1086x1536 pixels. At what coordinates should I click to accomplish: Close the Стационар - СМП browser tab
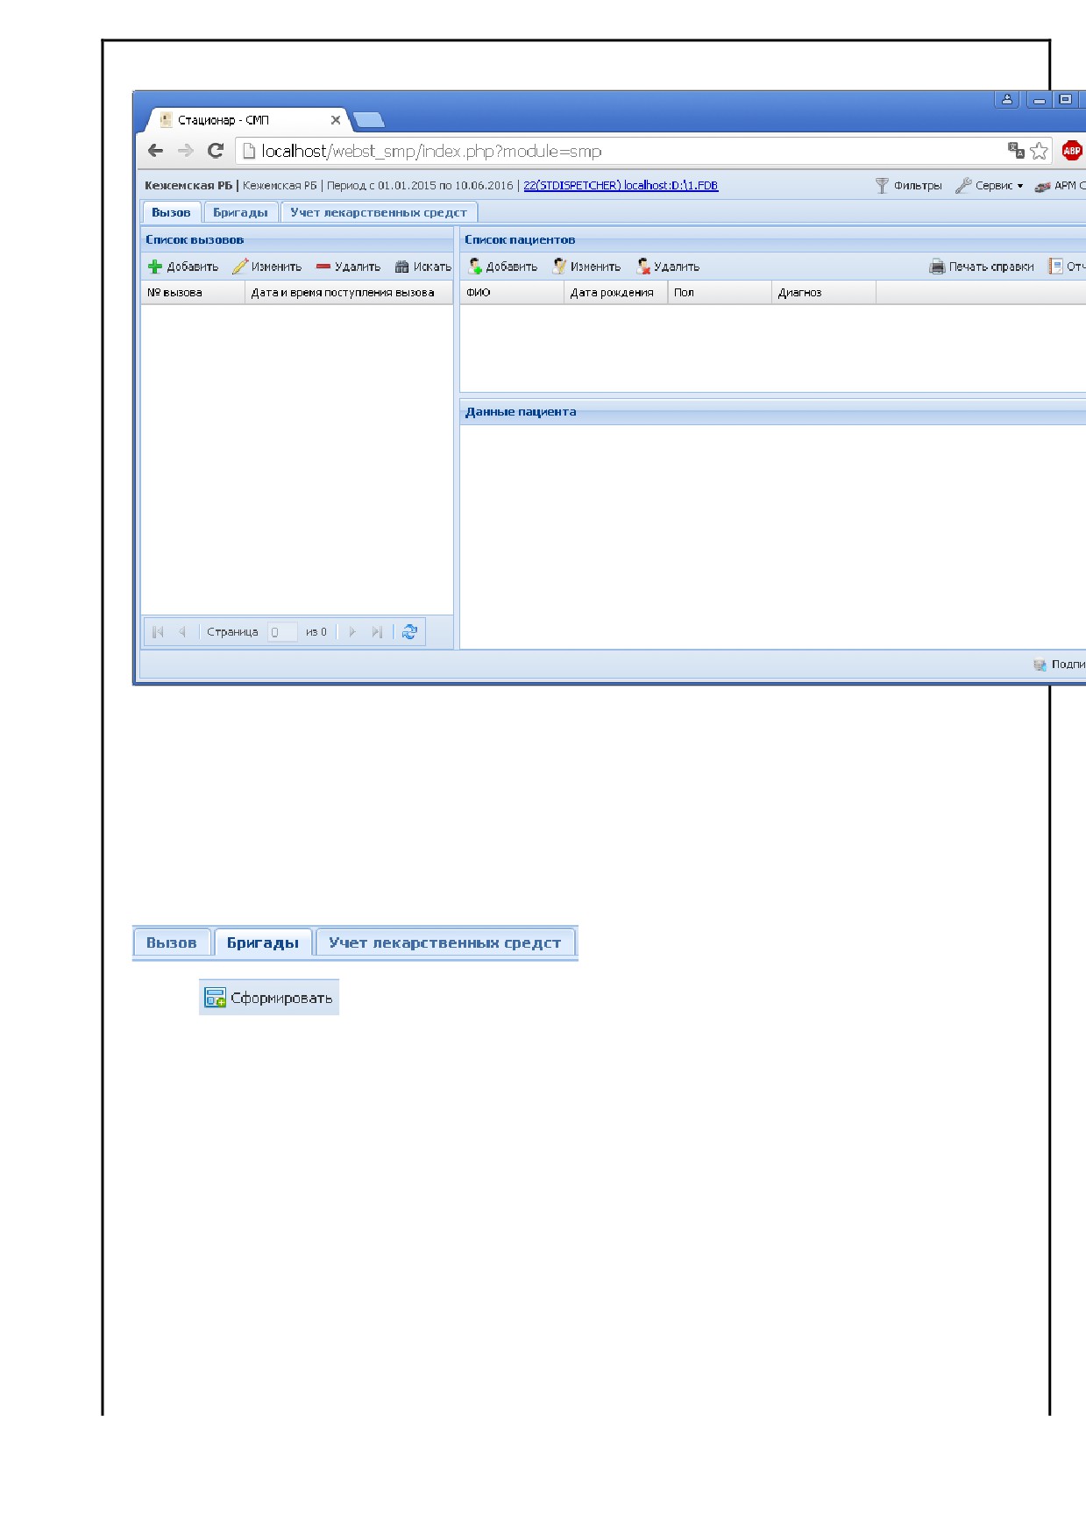tap(336, 120)
